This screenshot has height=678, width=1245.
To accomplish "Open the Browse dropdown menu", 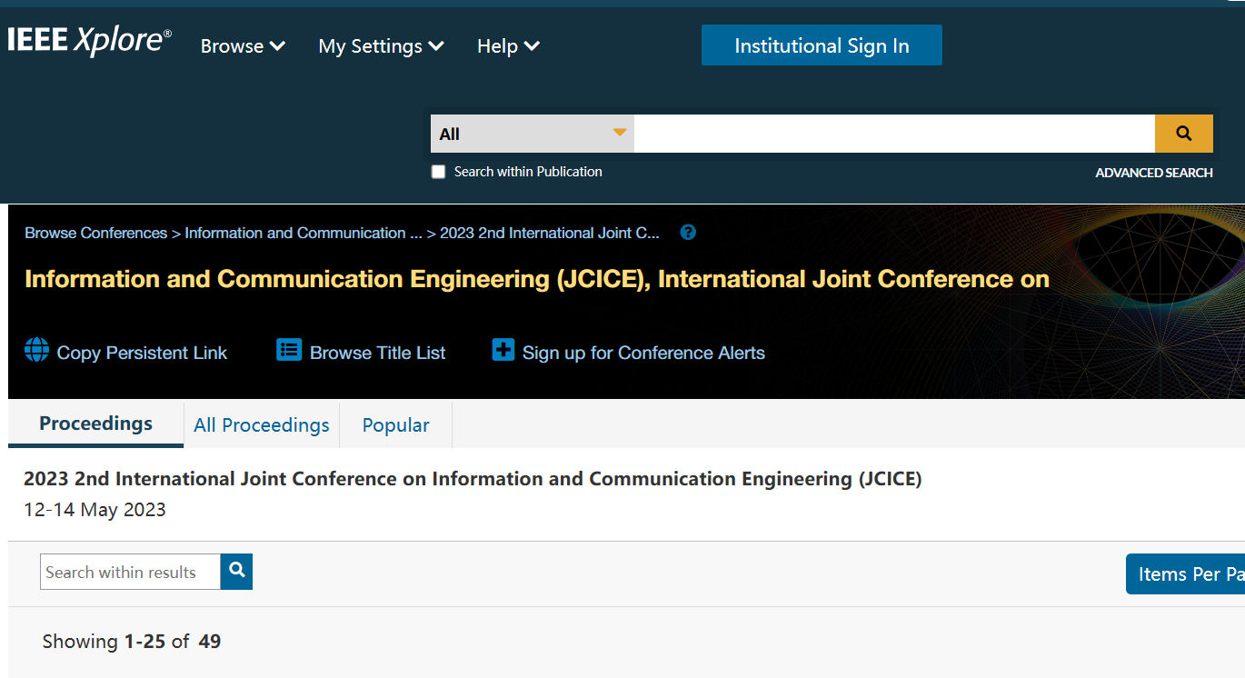I will pyautogui.click(x=243, y=46).
